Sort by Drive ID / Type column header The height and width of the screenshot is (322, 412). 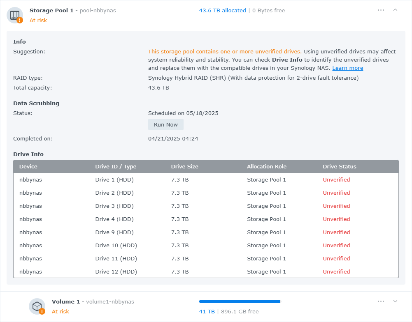[116, 166]
